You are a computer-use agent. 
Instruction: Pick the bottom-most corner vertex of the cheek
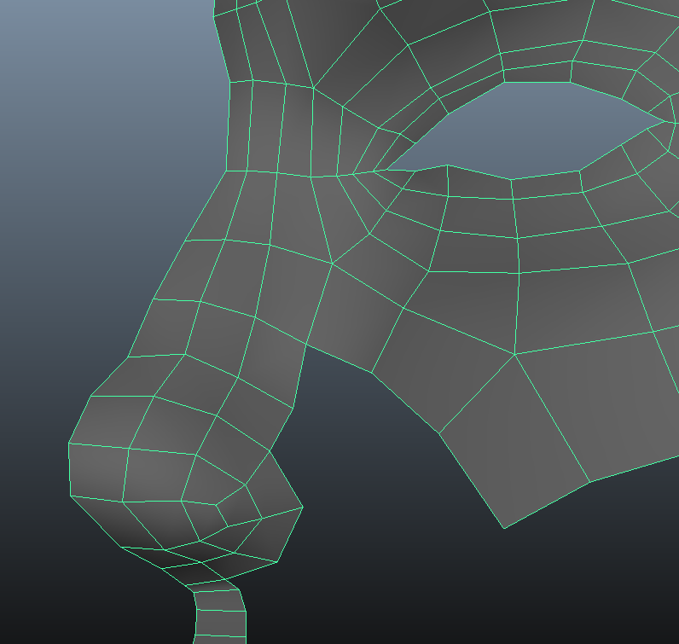click(503, 528)
